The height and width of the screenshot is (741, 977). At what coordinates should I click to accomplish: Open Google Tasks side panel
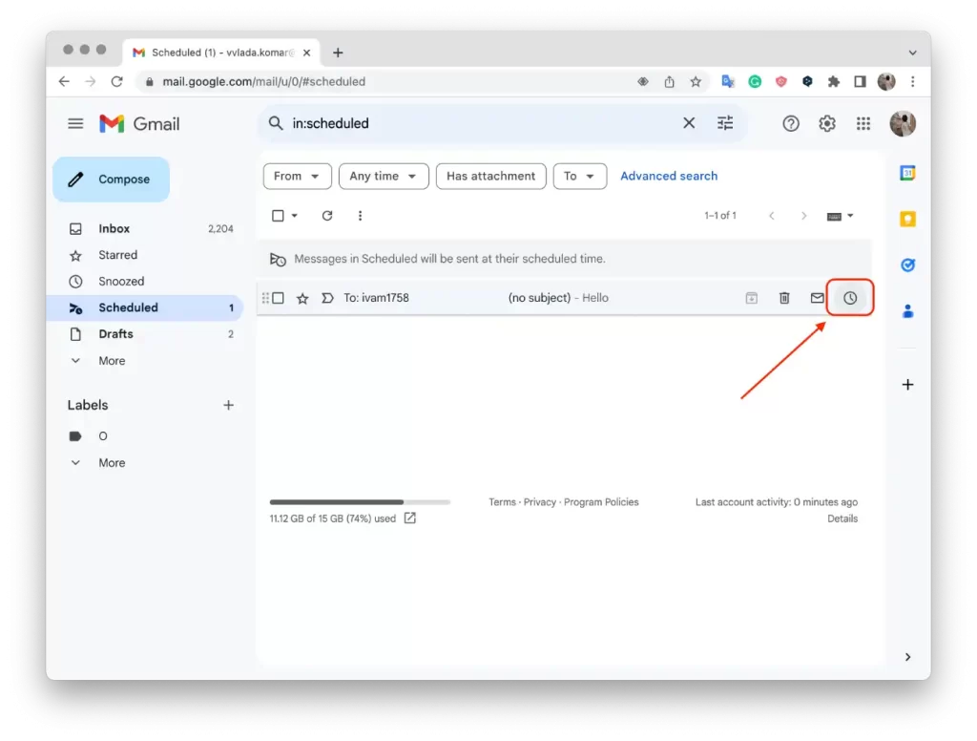(x=908, y=265)
